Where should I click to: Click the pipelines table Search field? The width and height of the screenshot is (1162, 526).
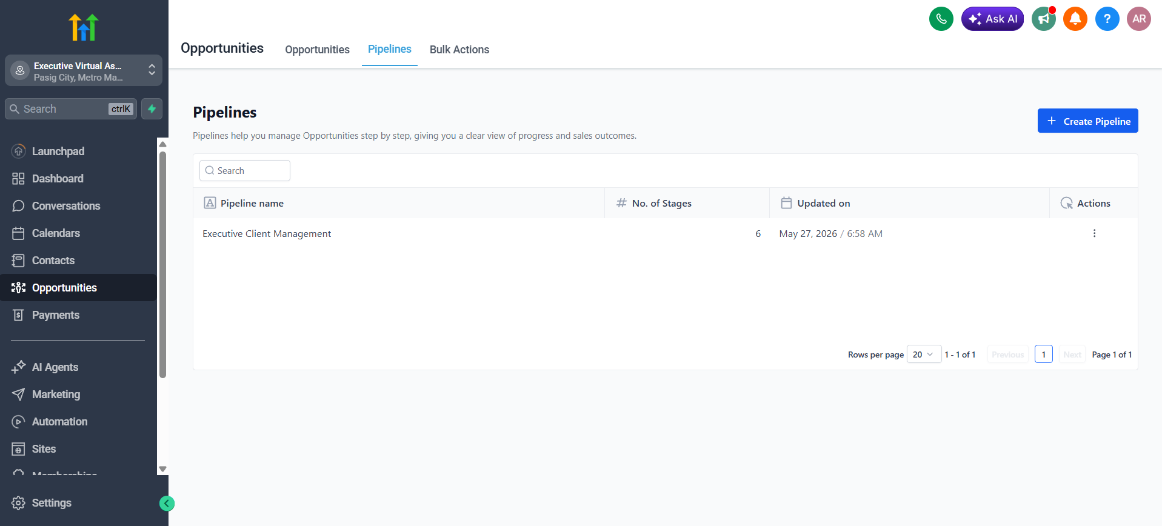point(245,170)
